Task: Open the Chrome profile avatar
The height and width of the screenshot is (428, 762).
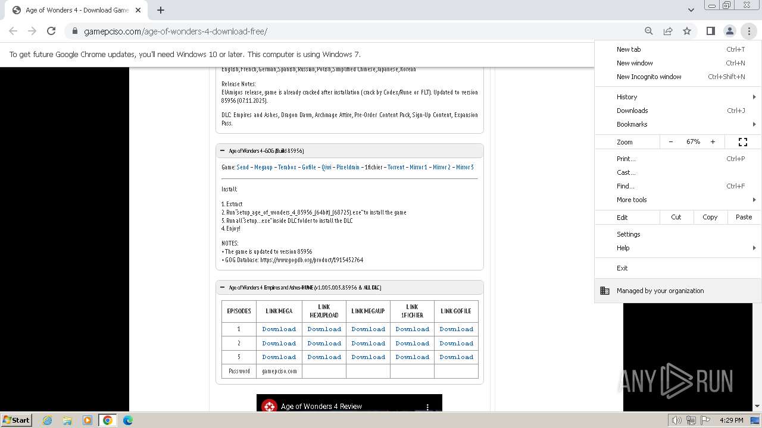Action: coord(729,31)
